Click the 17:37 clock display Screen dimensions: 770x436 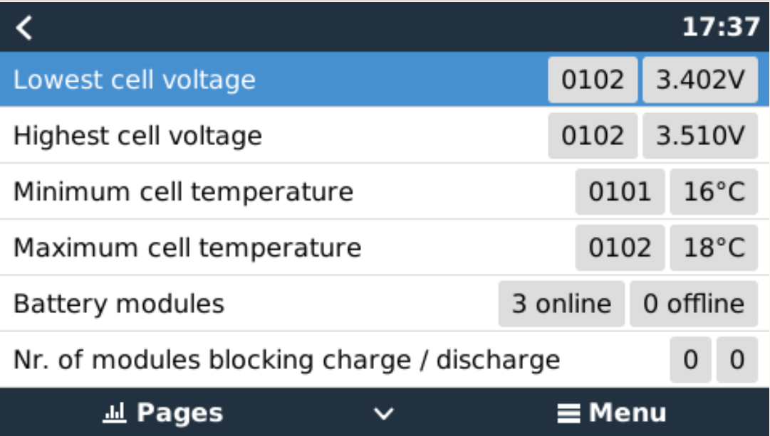(721, 27)
